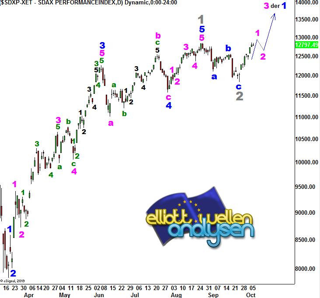This screenshot has height=298, width=320.
Task: Click the large gray wave 1 label
Action: pyautogui.click(x=201, y=19)
